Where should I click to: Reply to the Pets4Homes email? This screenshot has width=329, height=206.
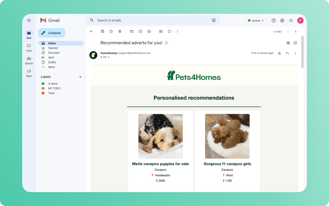(287, 53)
